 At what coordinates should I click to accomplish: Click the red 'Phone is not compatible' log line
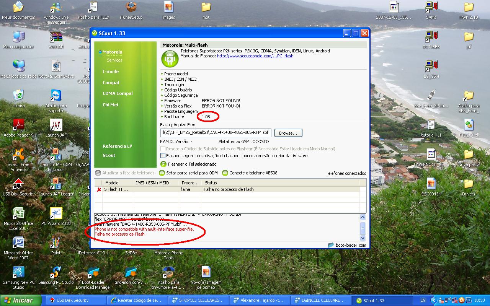(x=144, y=229)
